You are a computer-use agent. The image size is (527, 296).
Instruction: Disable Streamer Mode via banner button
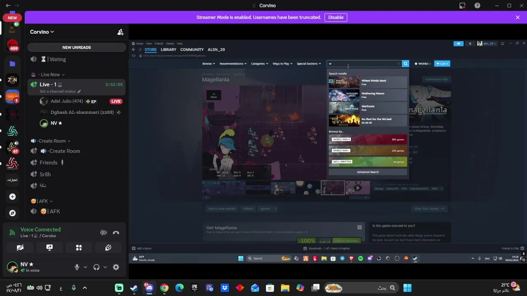[x=336, y=17]
